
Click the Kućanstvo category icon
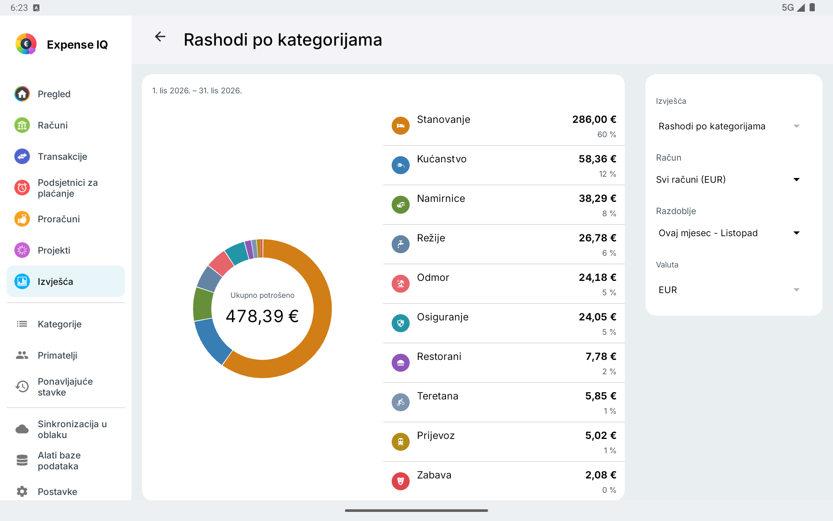(x=400, y=165)
